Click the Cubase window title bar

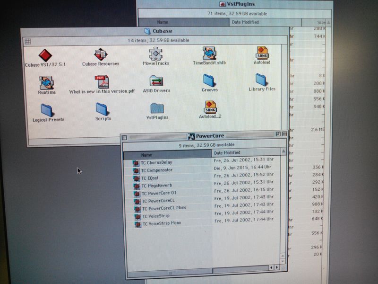click(155, 31)
